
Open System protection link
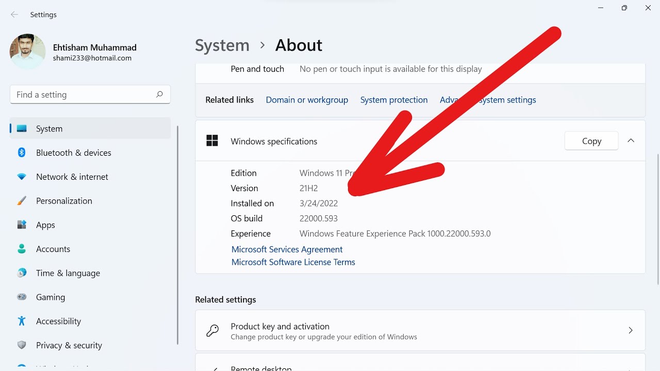394,100
